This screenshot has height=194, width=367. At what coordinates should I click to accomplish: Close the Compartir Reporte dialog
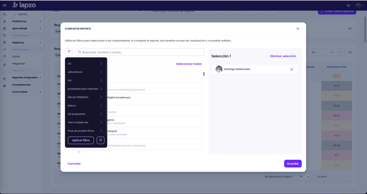pyautogui.click(x=298, y=29)
